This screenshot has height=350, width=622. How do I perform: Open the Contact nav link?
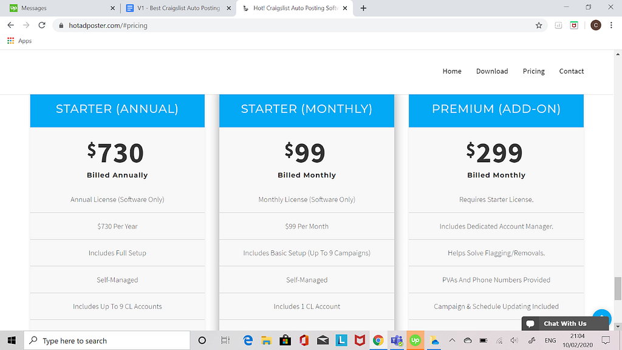click(571, 71)
